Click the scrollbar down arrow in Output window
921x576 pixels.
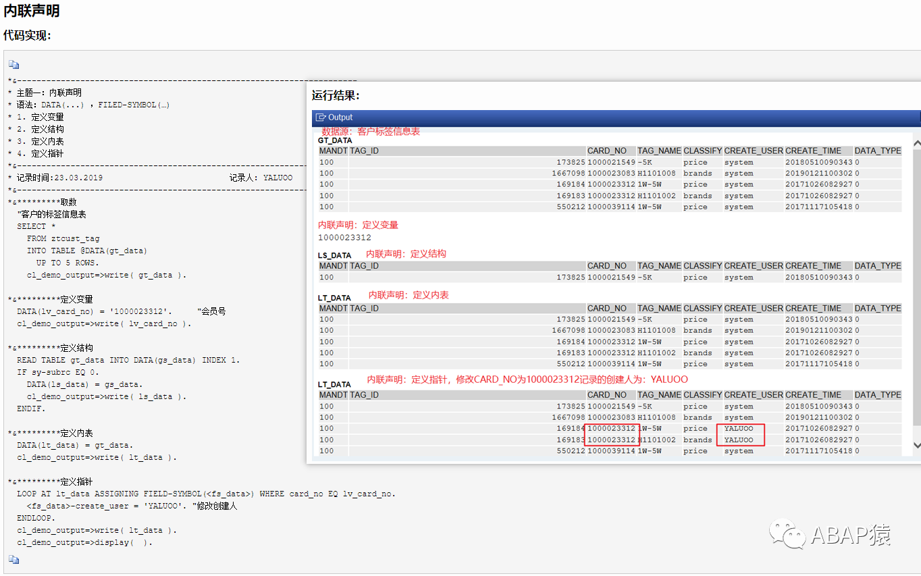click(x=916, y=445)
